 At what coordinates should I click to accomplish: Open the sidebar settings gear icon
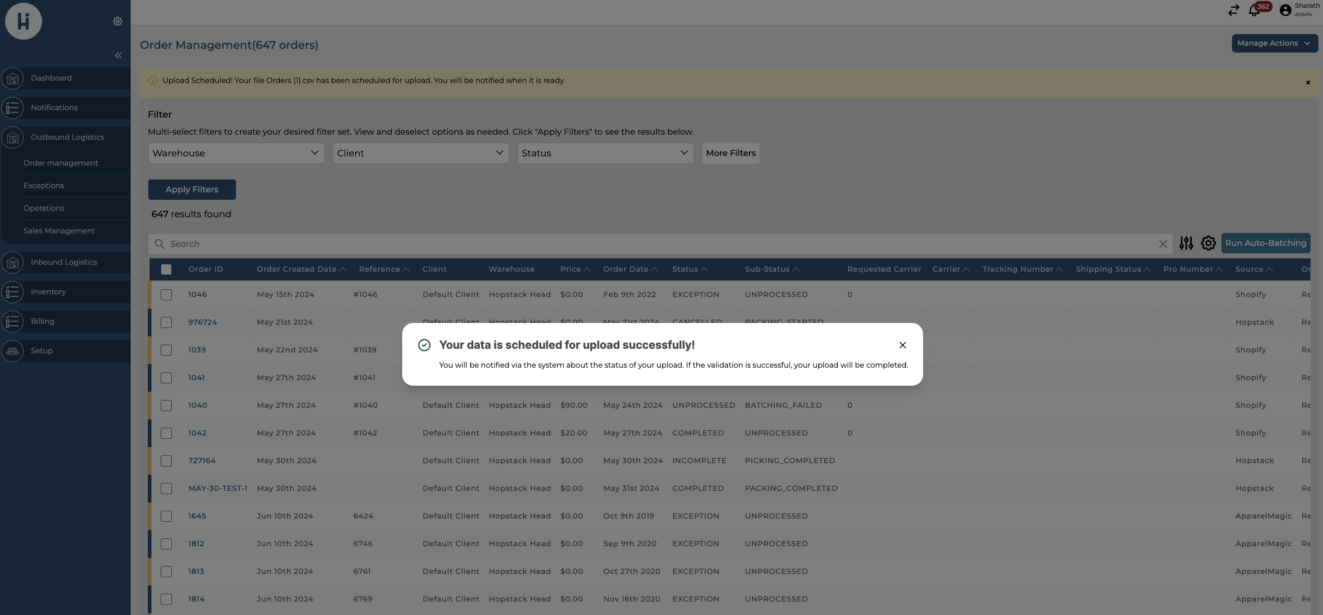(118, 22)
